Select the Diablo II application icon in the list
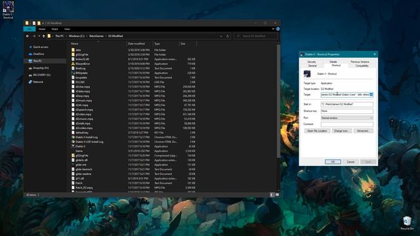420x236 pixels. coord(73,146)
